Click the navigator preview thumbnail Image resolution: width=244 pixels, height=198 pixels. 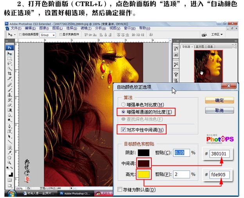click(208, 66)
